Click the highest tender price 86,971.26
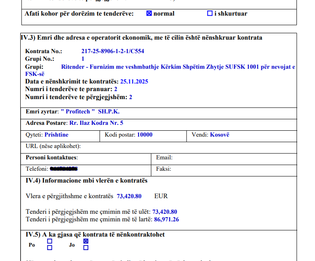This screenshot has width=315, height=261. tap(166, 219)
